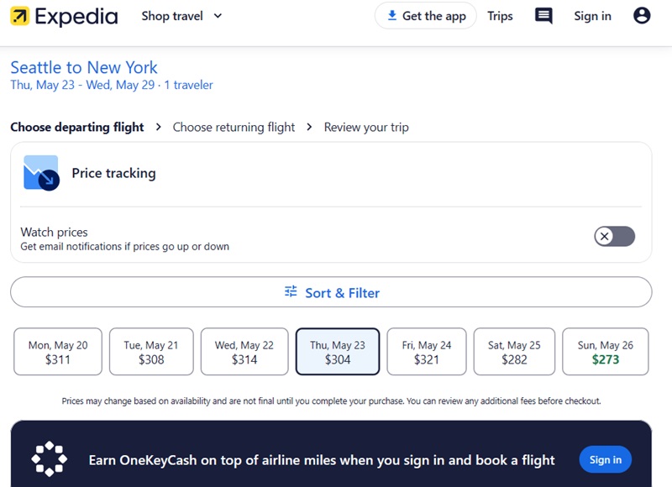
Task: Click the OneKeyCash logo icon
Action: (48, 459)
